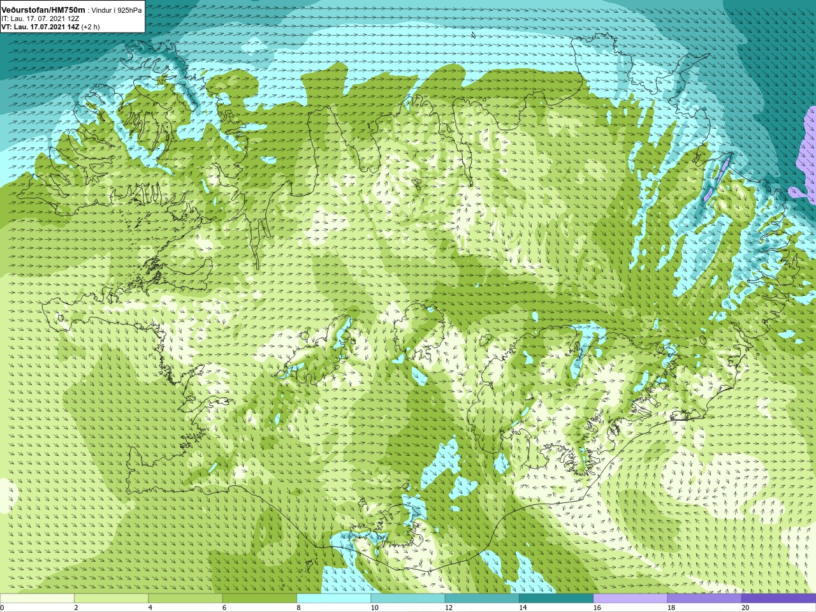Choose the turquoise 10–12 legend segment
816x612 pixels.
point(407,599)
